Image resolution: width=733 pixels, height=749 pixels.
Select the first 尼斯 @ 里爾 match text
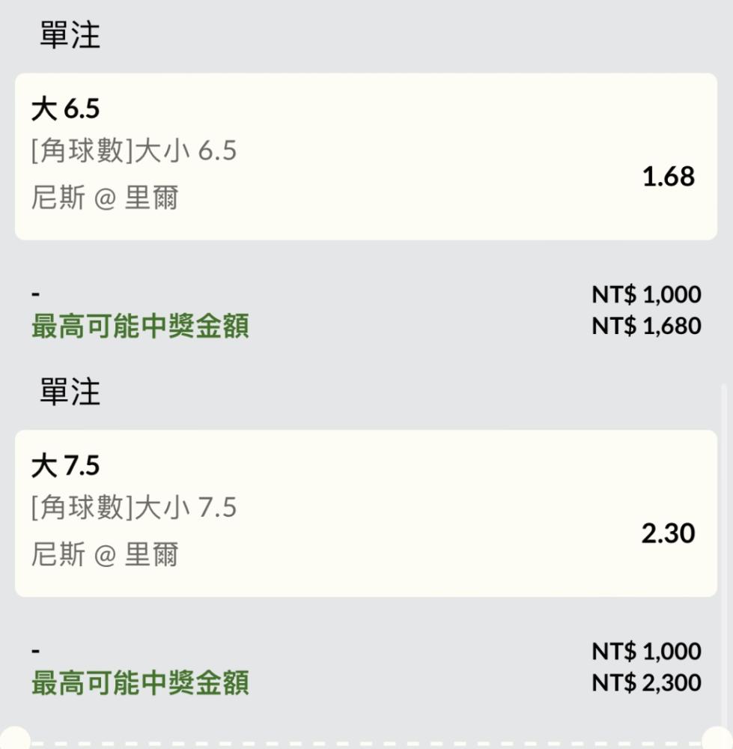pos(105,197)
